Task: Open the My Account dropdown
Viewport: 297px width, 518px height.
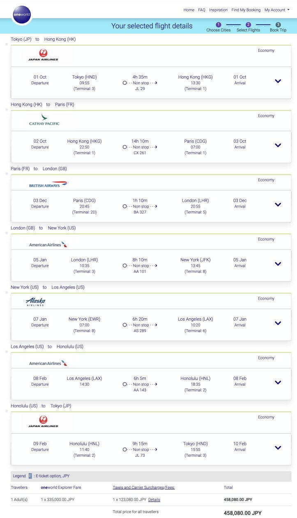Action: 277,10
